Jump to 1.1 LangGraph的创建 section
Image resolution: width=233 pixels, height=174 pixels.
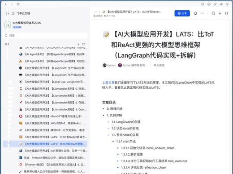click(126, 122)
